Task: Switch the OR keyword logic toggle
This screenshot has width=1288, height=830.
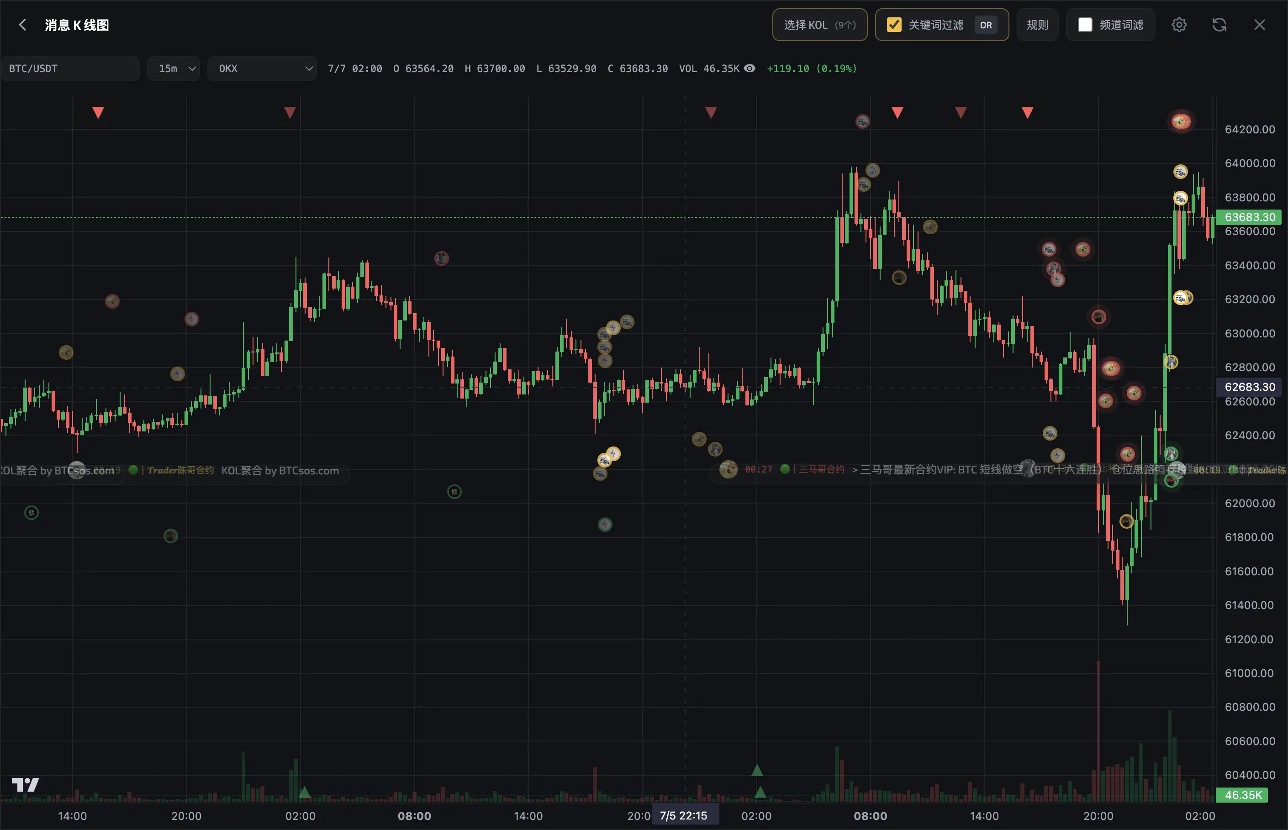Action: click(986, 25)
